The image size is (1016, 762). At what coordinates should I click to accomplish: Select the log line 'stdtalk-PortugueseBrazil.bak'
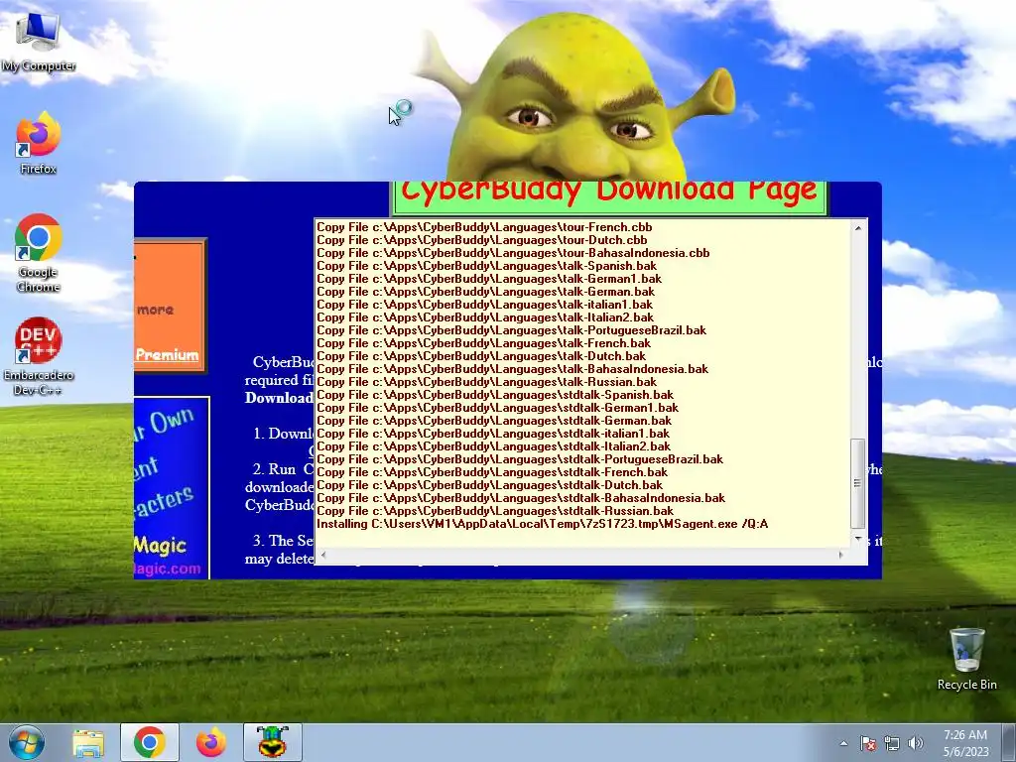(520, 459)
